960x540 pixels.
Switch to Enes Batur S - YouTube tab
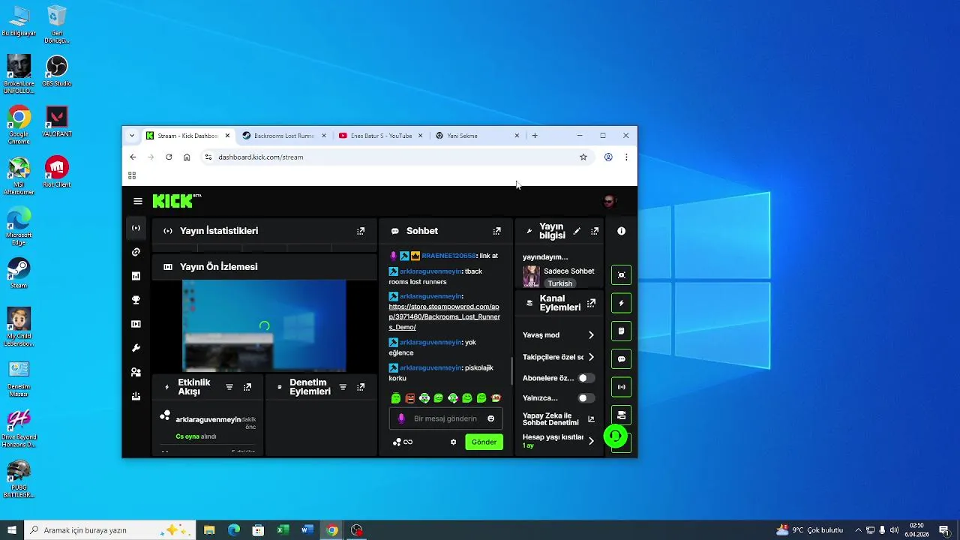pyautogui.click(x=380, y=136)
